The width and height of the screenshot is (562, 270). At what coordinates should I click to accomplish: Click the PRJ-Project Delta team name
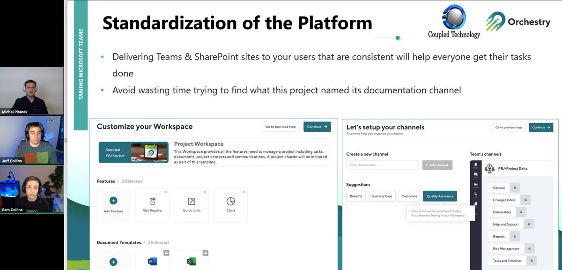tap(512, 168)
